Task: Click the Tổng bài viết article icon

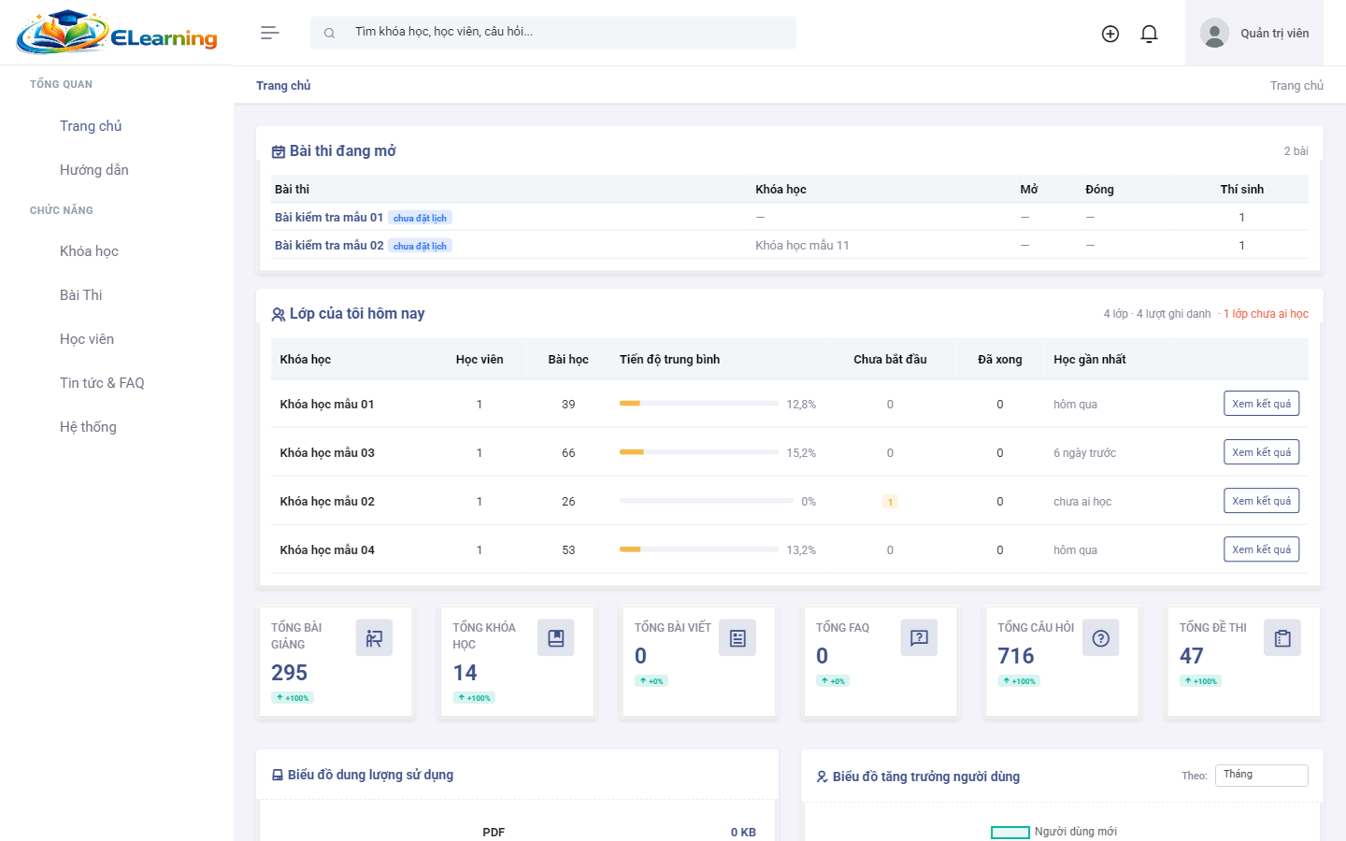Action: [737, 638]
